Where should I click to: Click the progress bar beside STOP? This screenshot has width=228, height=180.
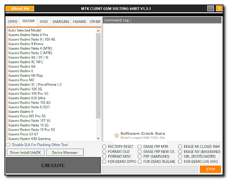pyautogui.click(x=150, y=170)
